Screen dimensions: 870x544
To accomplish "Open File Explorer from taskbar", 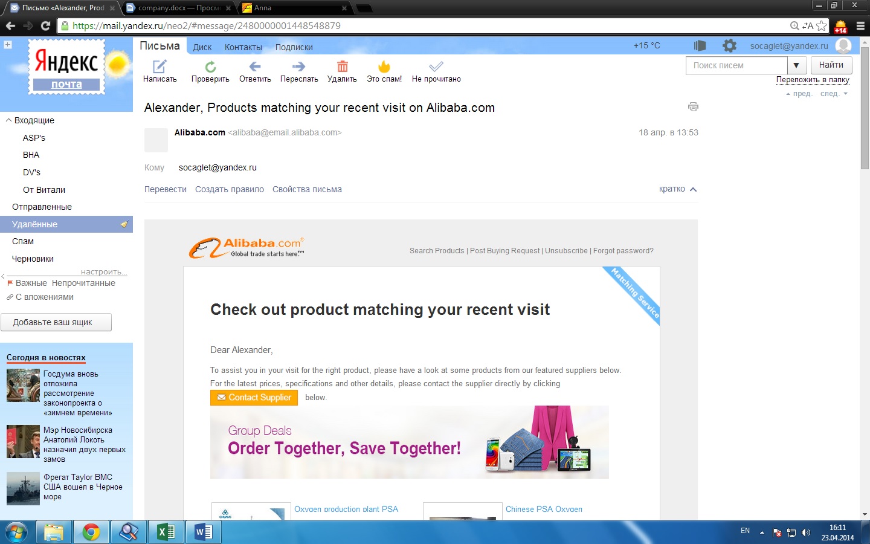I will [x=54, y=532].
